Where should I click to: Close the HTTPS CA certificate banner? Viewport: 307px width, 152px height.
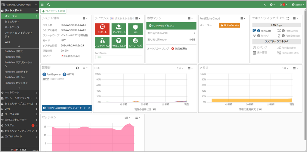point(89,108)
